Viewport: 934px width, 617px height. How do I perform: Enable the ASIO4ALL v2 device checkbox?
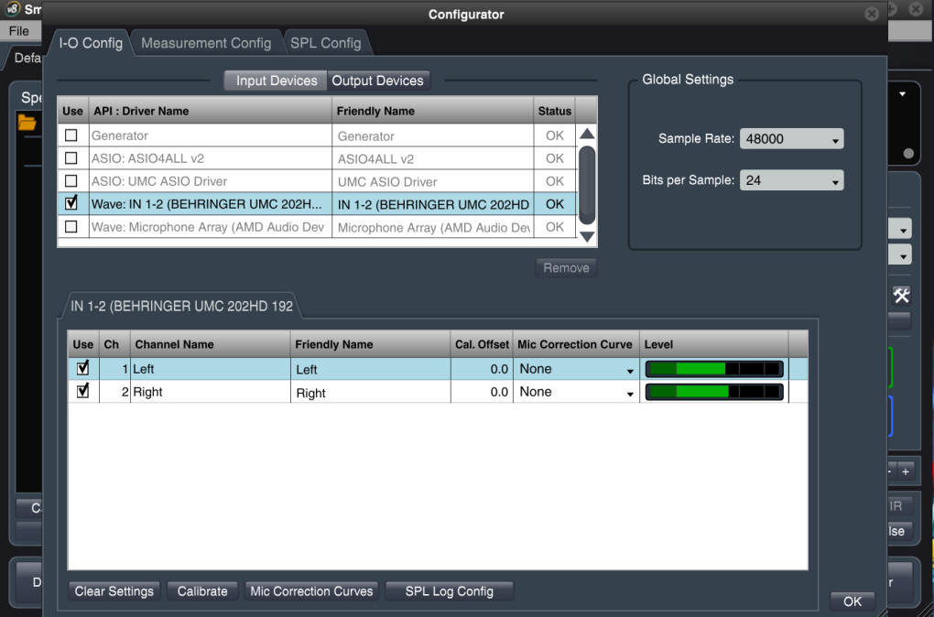click(71, 157)
